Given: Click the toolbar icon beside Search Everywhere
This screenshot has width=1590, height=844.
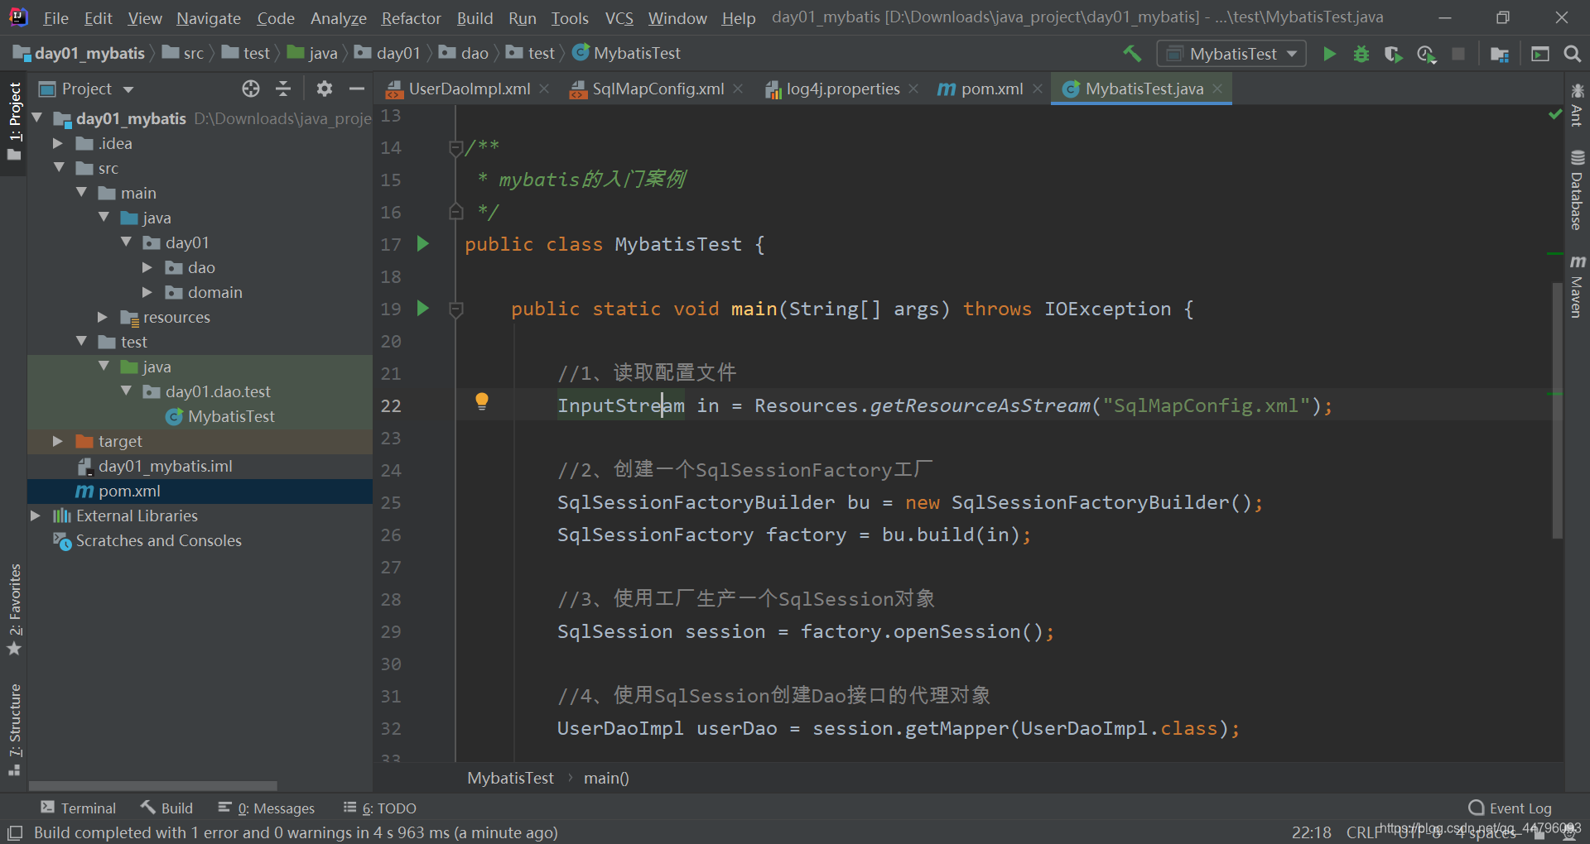Looking at the screenshot, I should 1540,54.
